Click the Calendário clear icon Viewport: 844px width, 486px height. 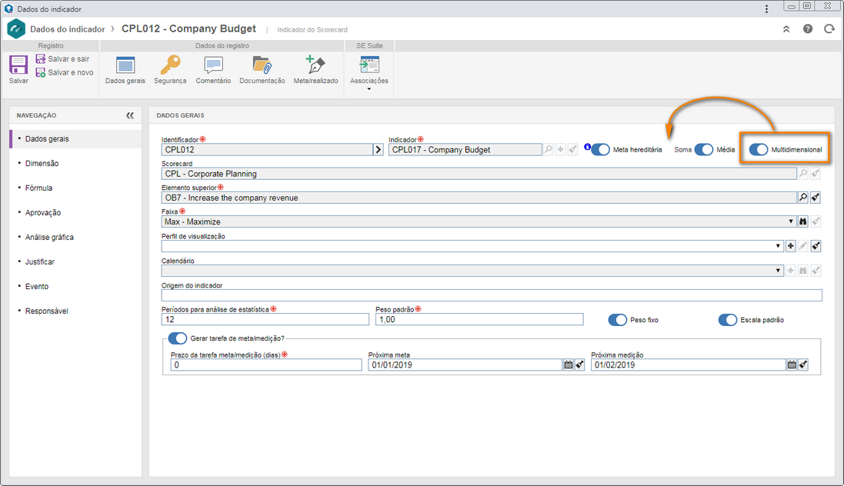(816, 271)
